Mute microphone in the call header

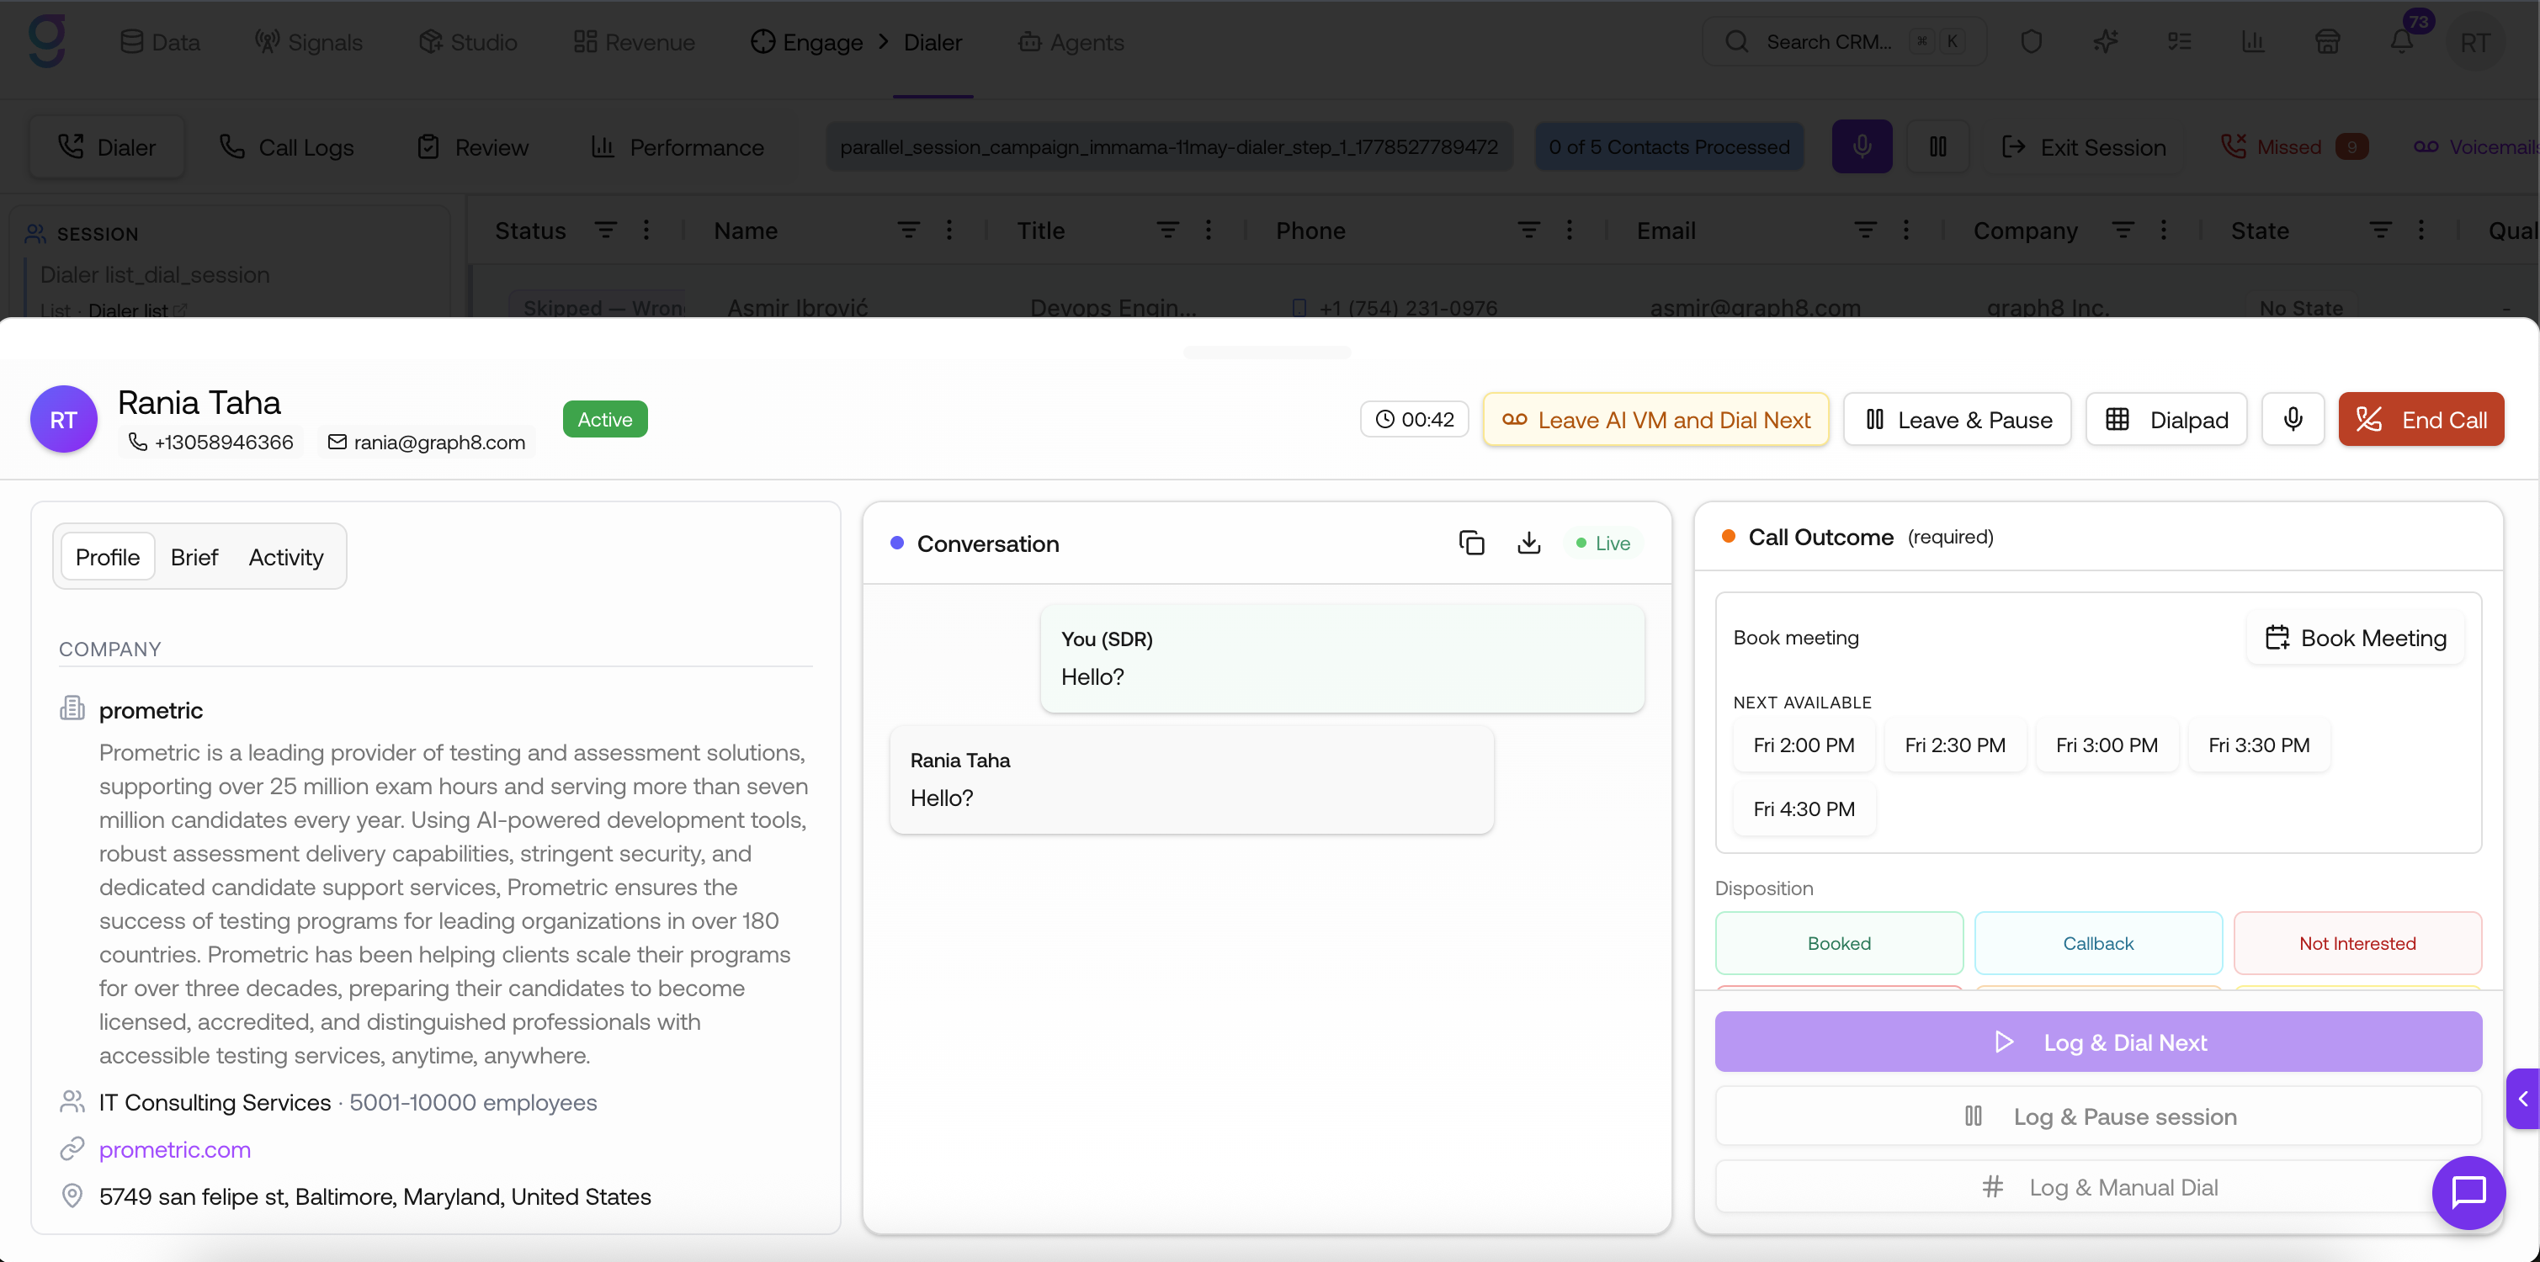tap(2293, 419)
